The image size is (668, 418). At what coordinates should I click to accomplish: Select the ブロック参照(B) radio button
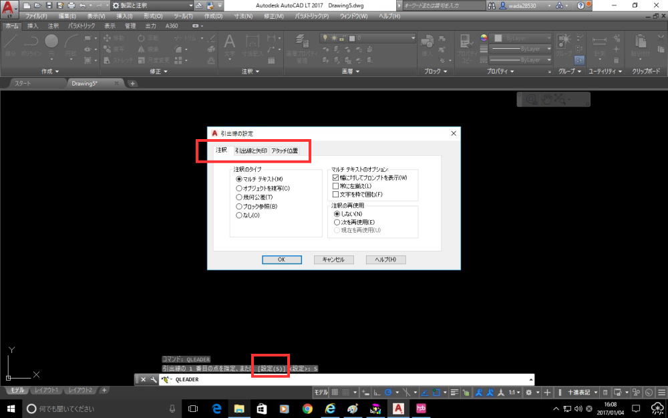coord(239,207)
